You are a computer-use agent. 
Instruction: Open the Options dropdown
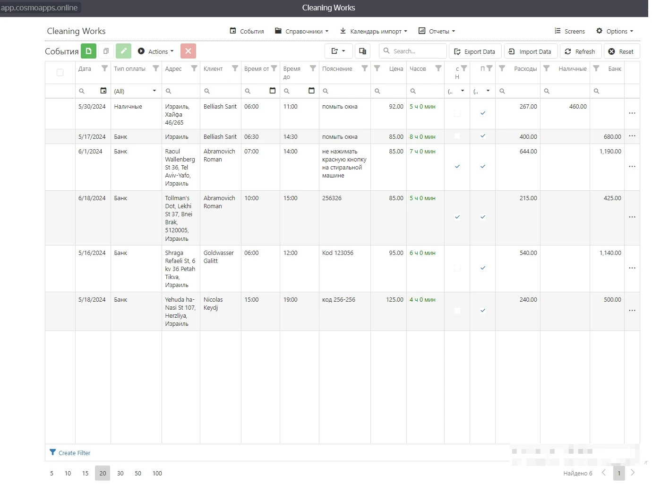615,31
